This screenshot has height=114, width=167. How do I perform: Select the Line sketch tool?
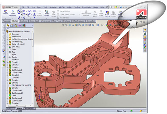pos(19,11)
